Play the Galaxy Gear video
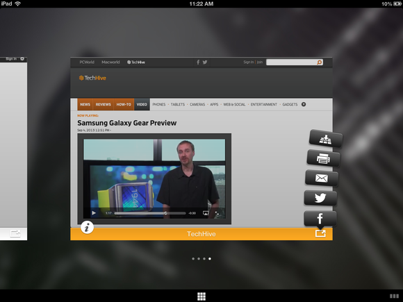This screenshot has width=403, height=302. pyautogui.click(x=94, y=213)
